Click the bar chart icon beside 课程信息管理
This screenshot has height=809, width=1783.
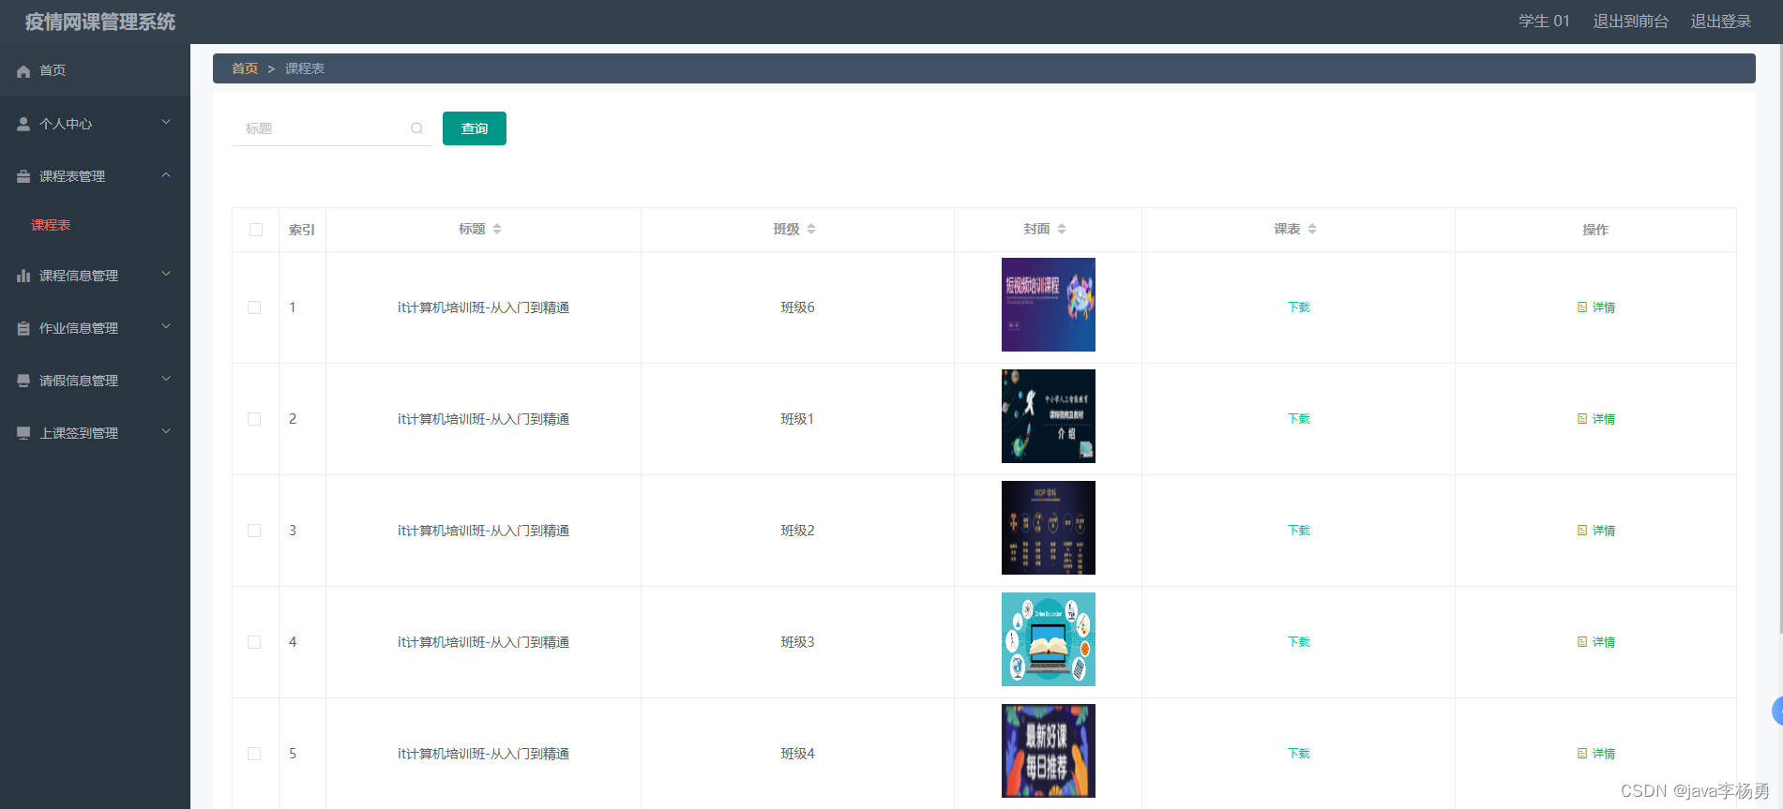point(23,276)
